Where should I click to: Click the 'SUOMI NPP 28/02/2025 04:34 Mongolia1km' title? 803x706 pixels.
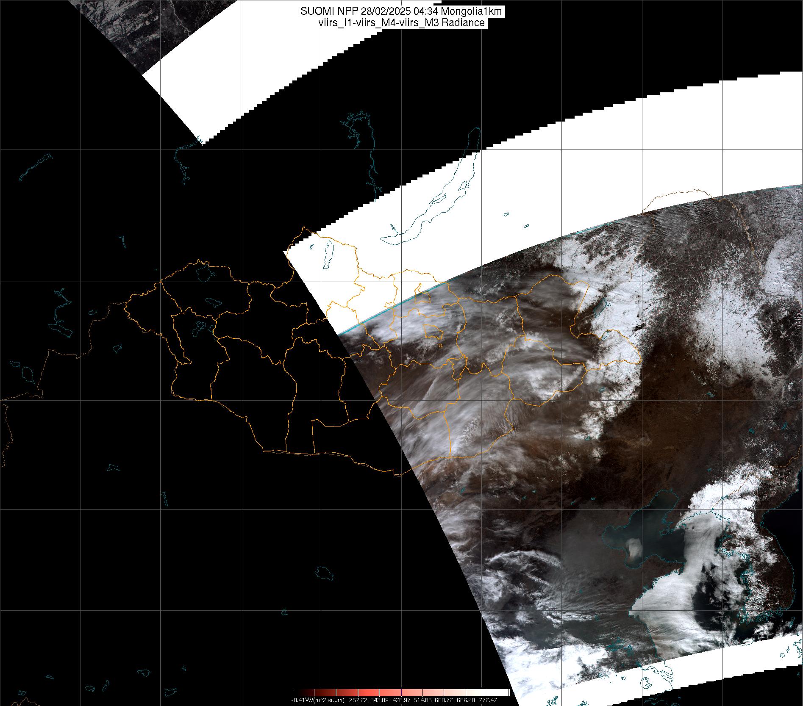pyautogui.click(x=401, y=11)
